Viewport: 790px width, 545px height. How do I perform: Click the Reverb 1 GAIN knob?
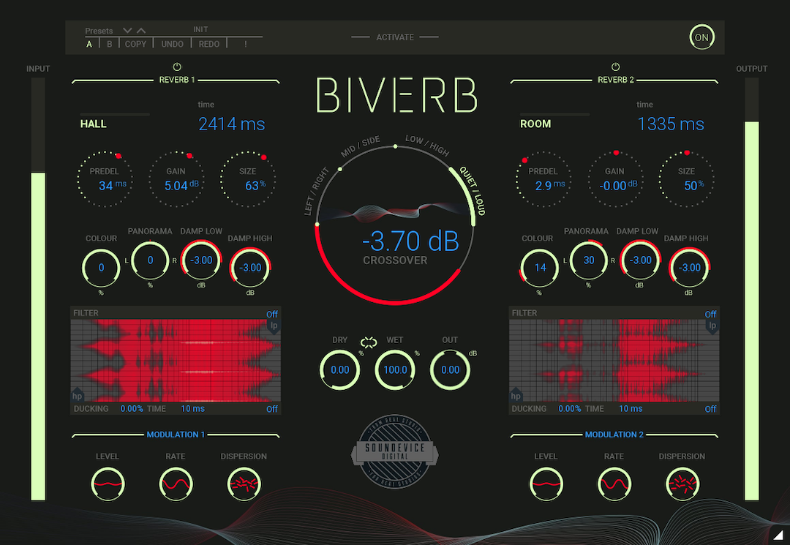tap(176, 179)
